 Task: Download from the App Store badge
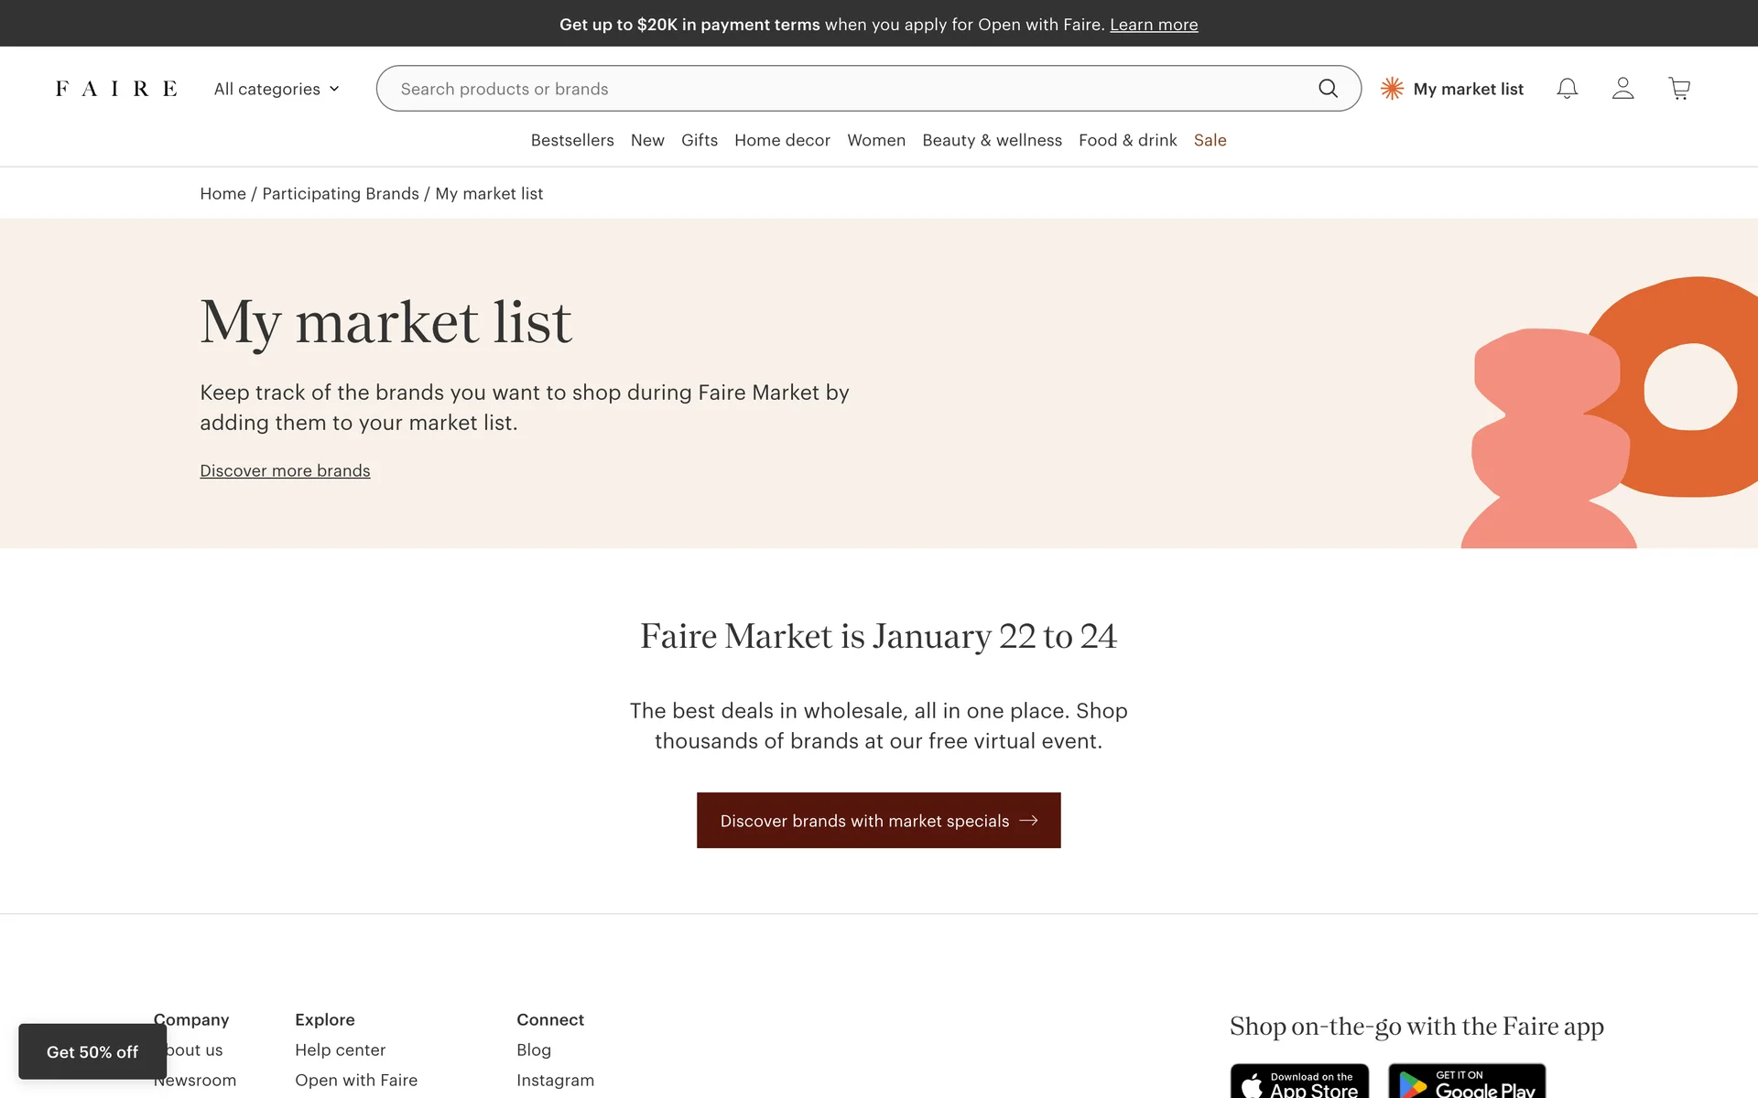(x=1299, y=1082)
